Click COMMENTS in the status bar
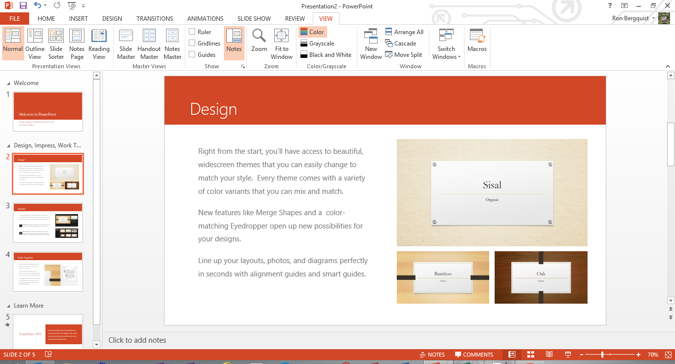 (473, 355)
